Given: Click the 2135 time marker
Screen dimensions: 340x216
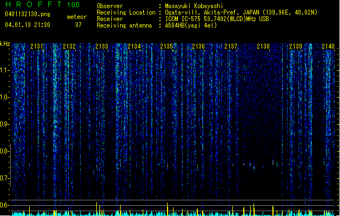Looking at the screenshot, I should point(166,46).
